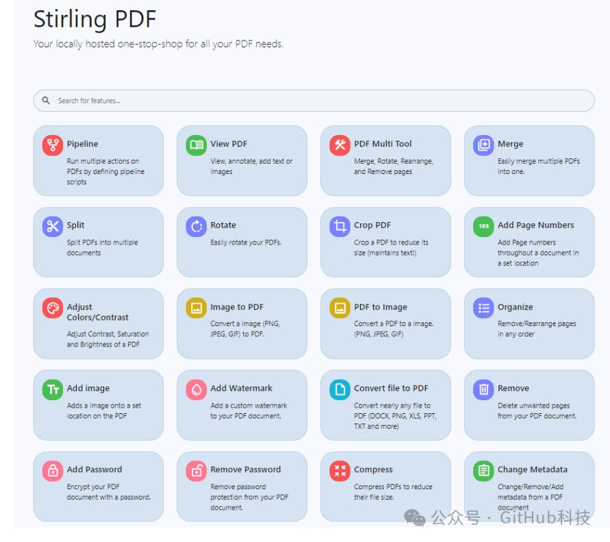610x542 pixels.
Task: Open the Remove Password title
Action: 246,469
